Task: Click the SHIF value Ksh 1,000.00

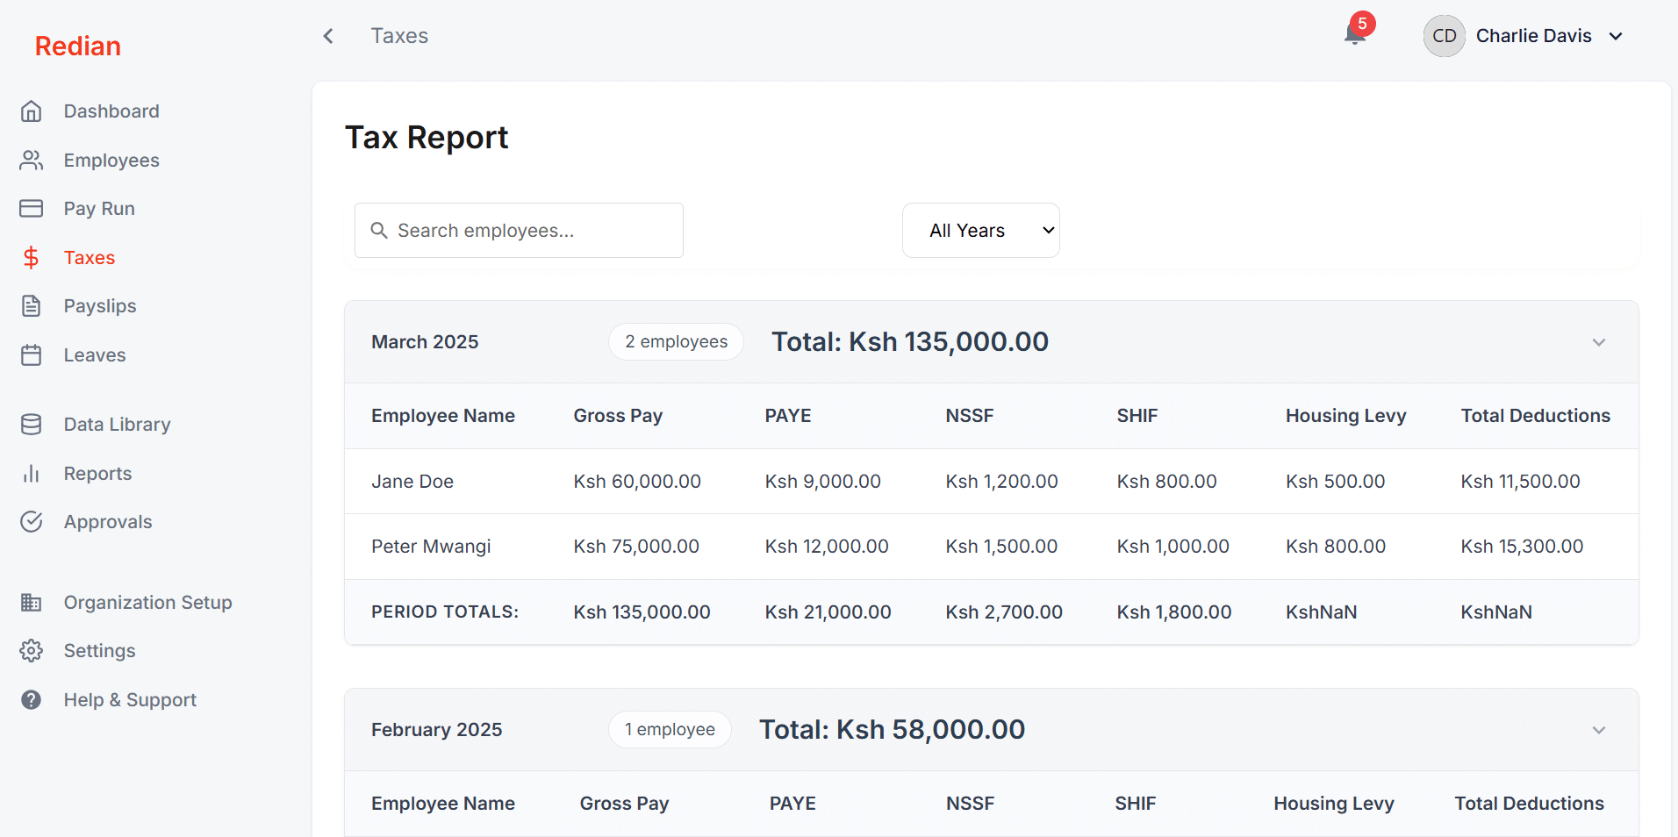Action: [1172, 547]
